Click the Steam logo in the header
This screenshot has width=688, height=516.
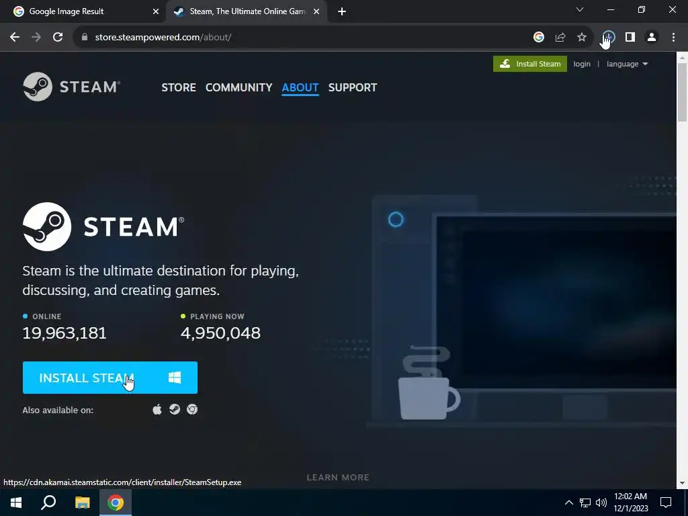(x=71, y=87)
